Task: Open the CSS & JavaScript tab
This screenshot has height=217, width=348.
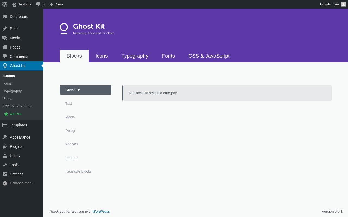Action: click(x=209, y=56)
